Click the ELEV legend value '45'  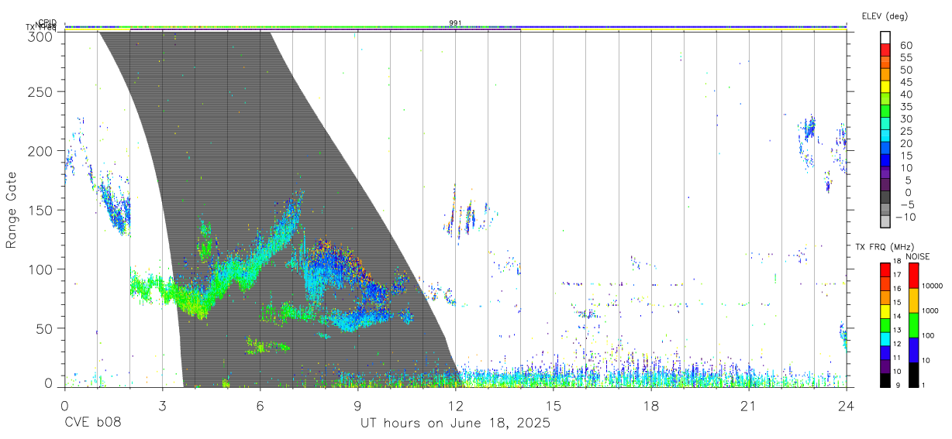[x=905, y=82]
